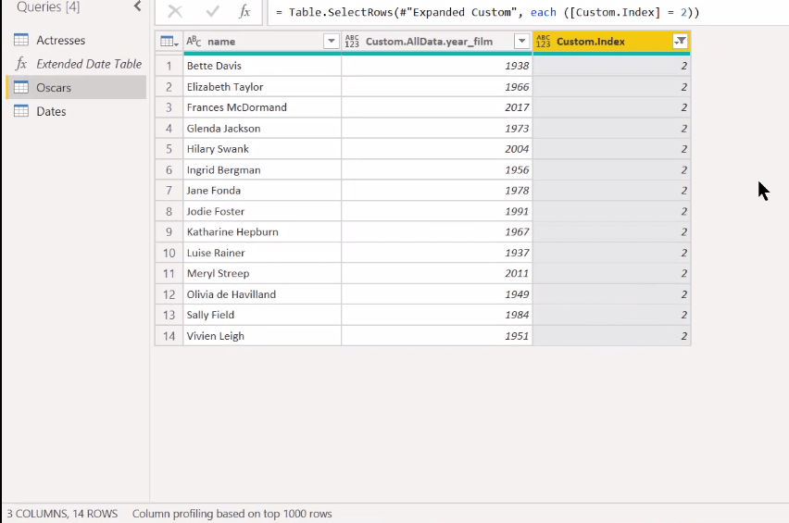Click the Elizabeth Taylor cell
789x523 pixels.
[262, 87]
